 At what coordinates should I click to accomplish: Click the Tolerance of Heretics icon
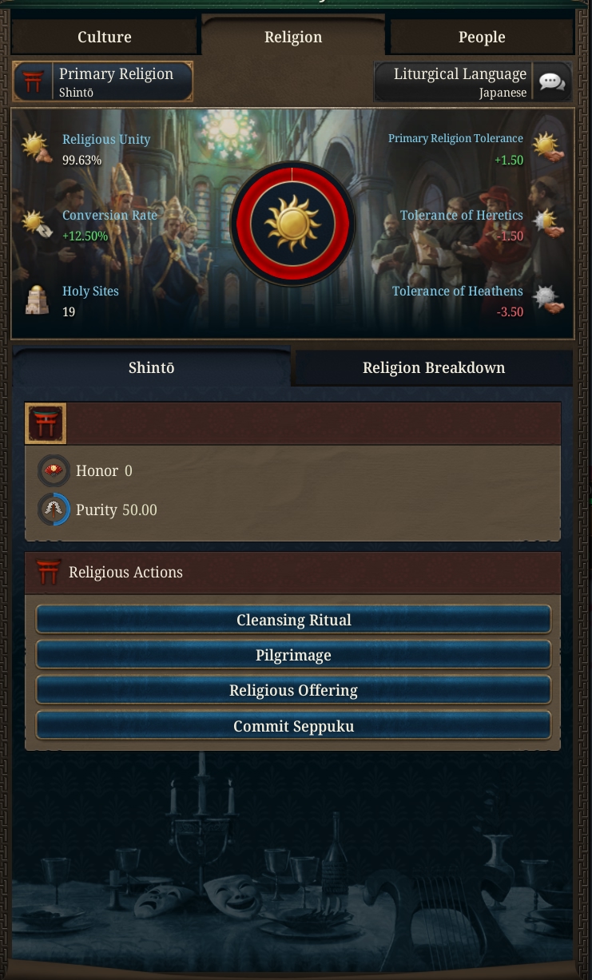click(x=547, y=224)
